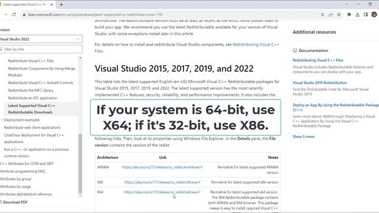Open Redistribute Visual C++ Files in sidebar
This screenshot has width=379, height=213.
(31, 61)
